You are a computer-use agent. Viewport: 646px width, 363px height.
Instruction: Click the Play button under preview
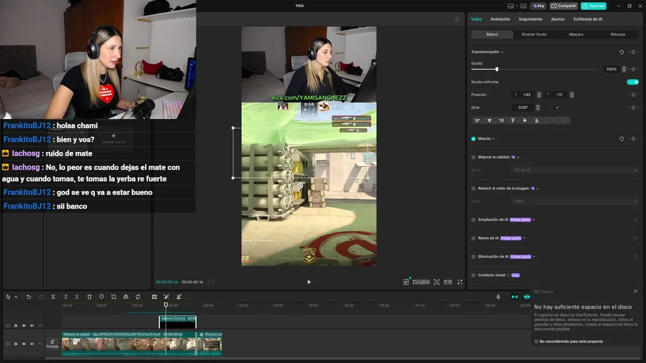point(309,282)
